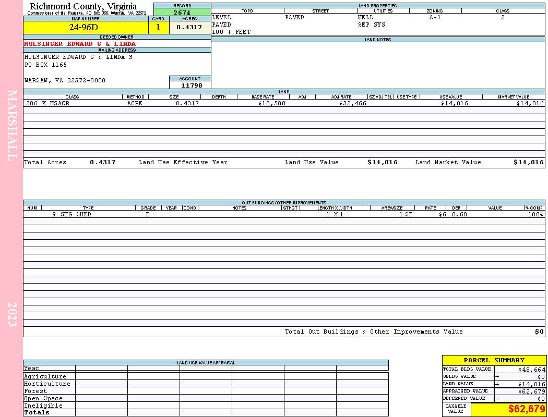Select the LAND NOTES header
This screenshot has height=417, width=548.
(378, 40)
